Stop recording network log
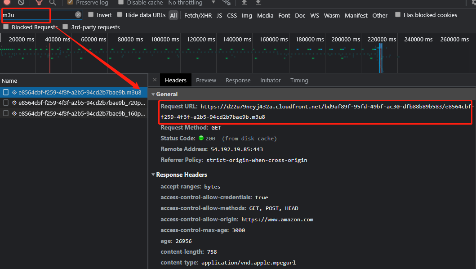The image size is (476, 269). click(7, 2)
